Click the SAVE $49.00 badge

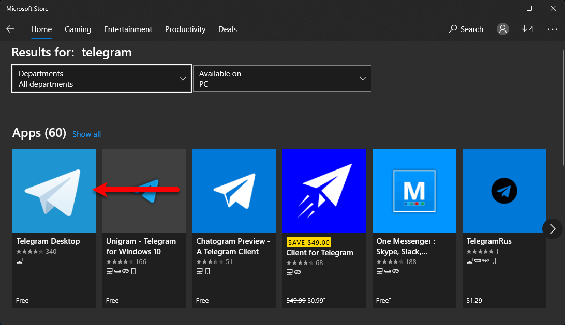[x=309, y=242]
